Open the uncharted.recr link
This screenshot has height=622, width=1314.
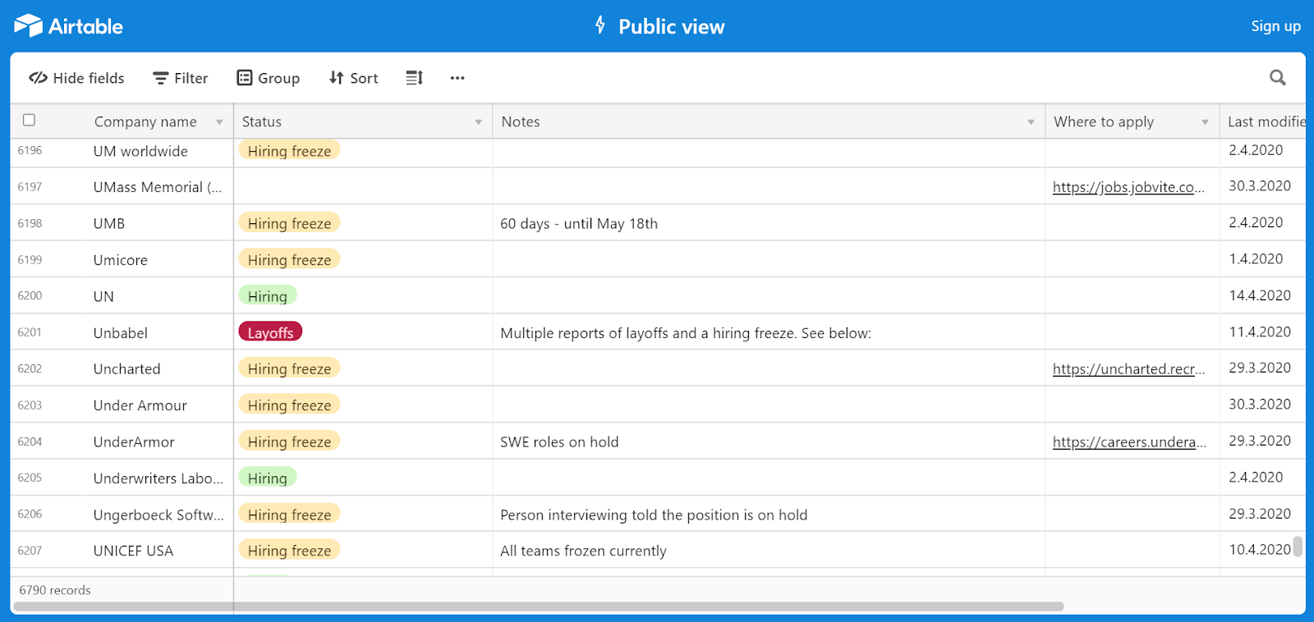pyautogui.click(x=1128, y=369)
